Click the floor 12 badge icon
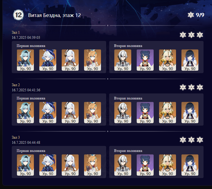 coord(18,15)
